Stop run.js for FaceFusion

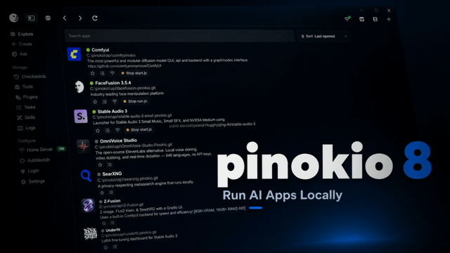click(x=135, y=101)
